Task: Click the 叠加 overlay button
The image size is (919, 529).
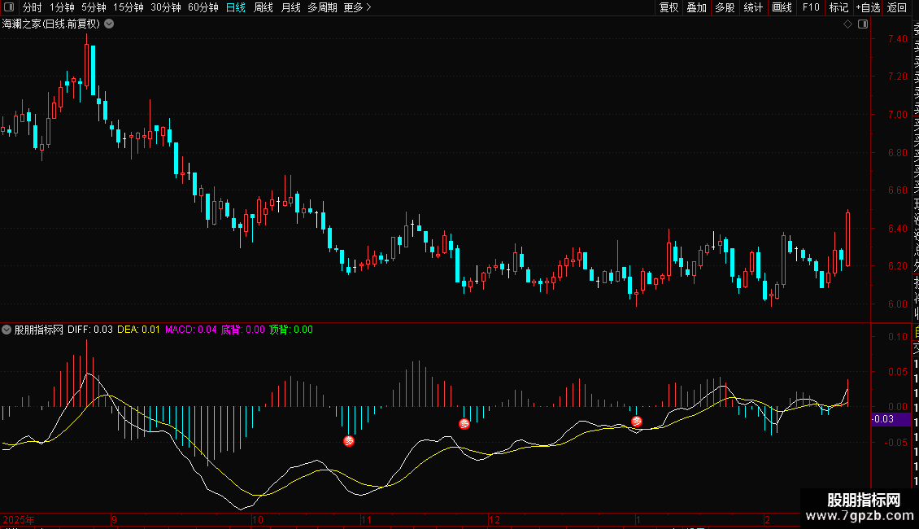Action: click(x=697, y=7)
